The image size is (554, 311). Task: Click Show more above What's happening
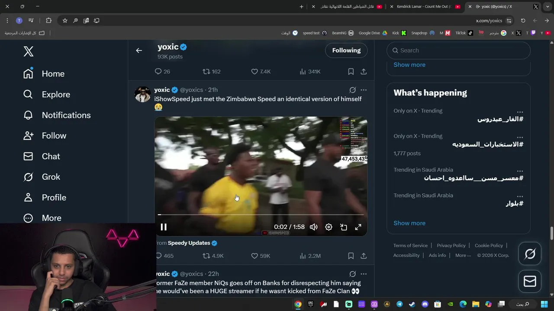(409, 65)
